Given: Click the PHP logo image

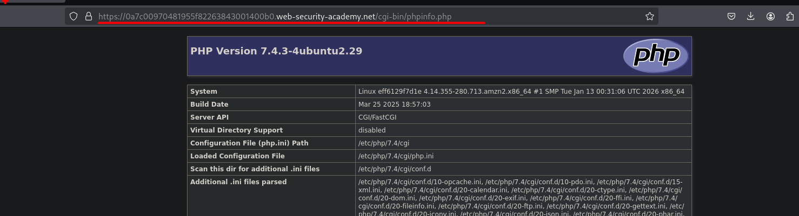Looking at the screenshot, I should (x=655, y=56).
